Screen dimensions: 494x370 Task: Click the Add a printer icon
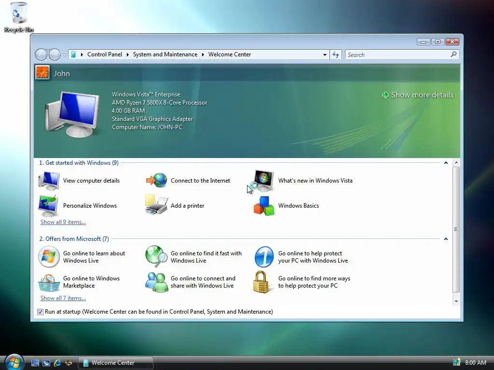pyautogui.click(x=156, y=205)
